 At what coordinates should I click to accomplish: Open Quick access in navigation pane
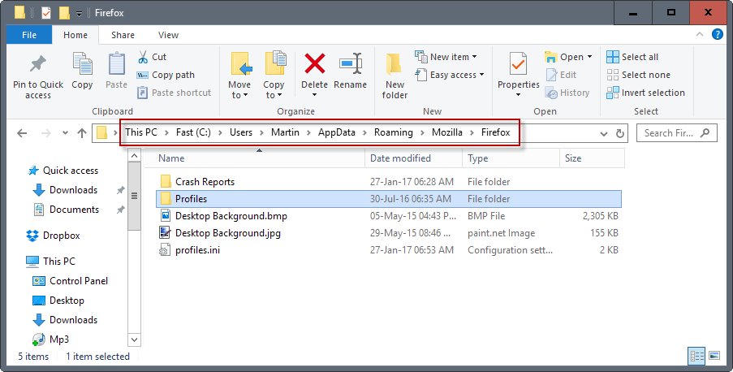(x=63, y=171)
